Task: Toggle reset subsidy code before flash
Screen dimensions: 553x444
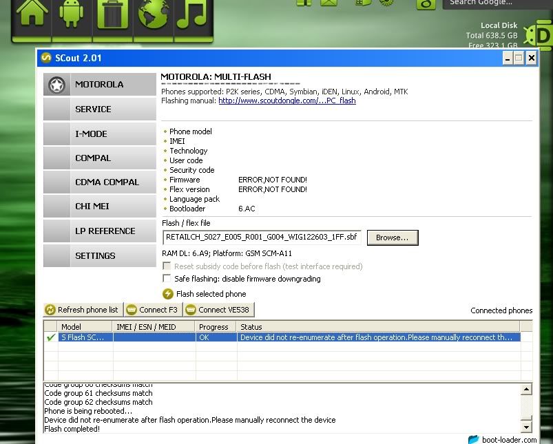Action: point(167,266)
